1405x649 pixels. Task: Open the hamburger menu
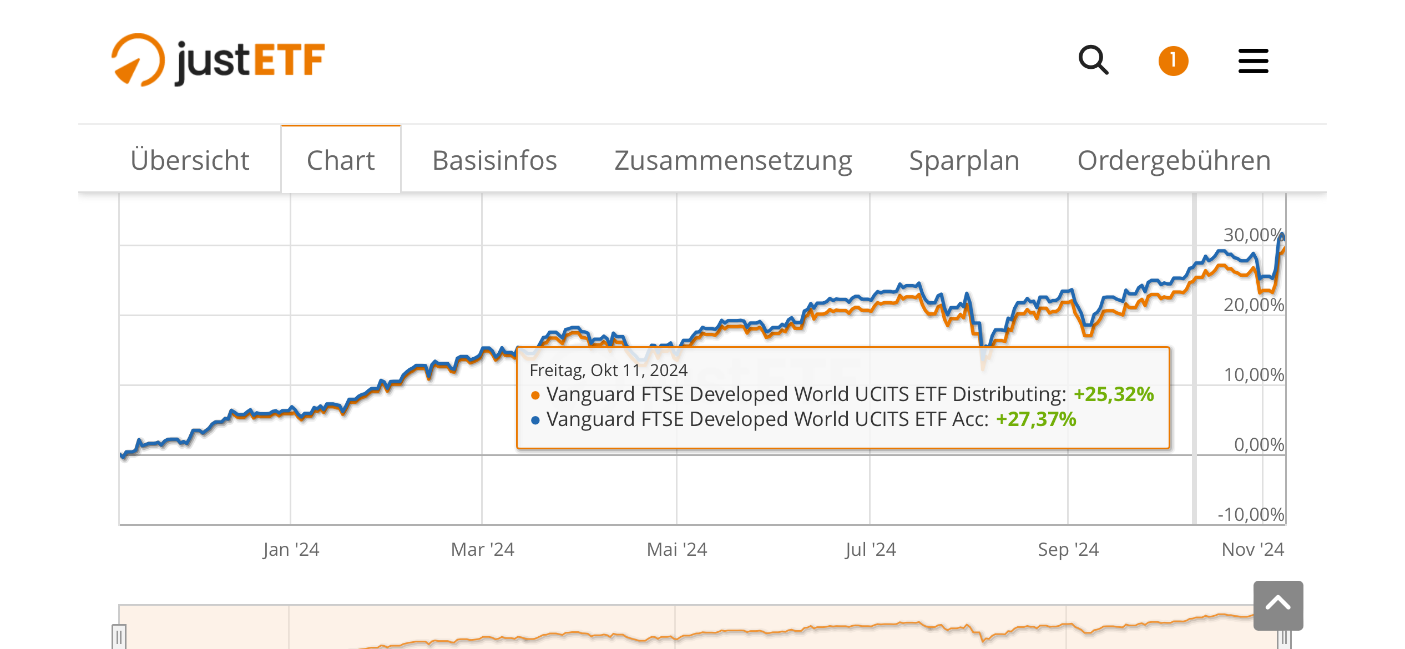point(1253,60)
